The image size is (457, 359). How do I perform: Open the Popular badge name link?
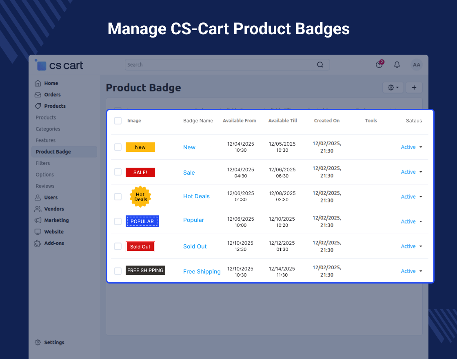(x=193, y=220)
